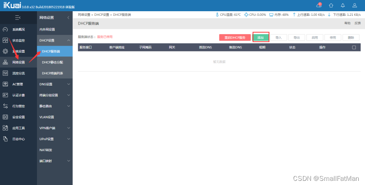
Task: Click the red 重启DHCP服务 button
Action: [x=235, y=37]
